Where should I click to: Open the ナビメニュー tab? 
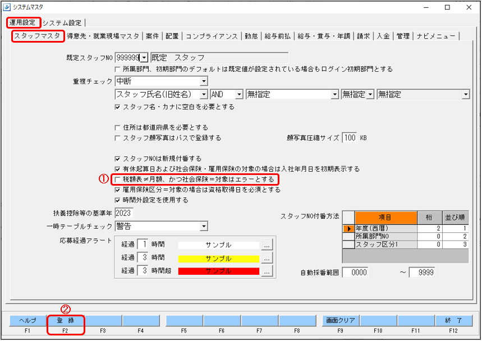pyautogui.click(x=436, y=36)
